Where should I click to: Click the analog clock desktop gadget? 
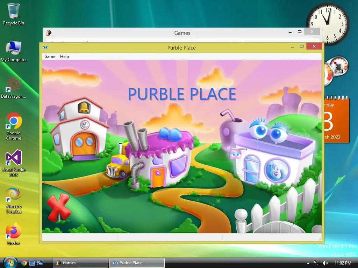coord(328,24)
